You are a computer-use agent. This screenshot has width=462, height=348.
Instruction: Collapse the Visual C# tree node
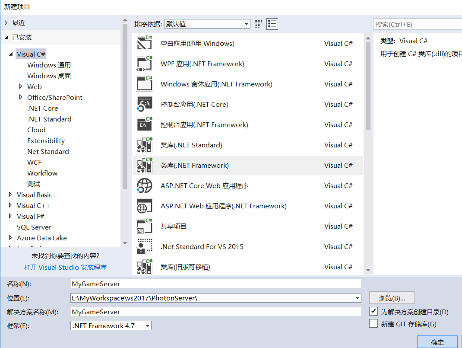[x=11, y=54]
